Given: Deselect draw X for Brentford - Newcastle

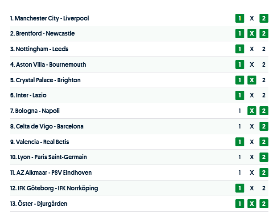Looking at the screenshot, I should pos(252,34).
